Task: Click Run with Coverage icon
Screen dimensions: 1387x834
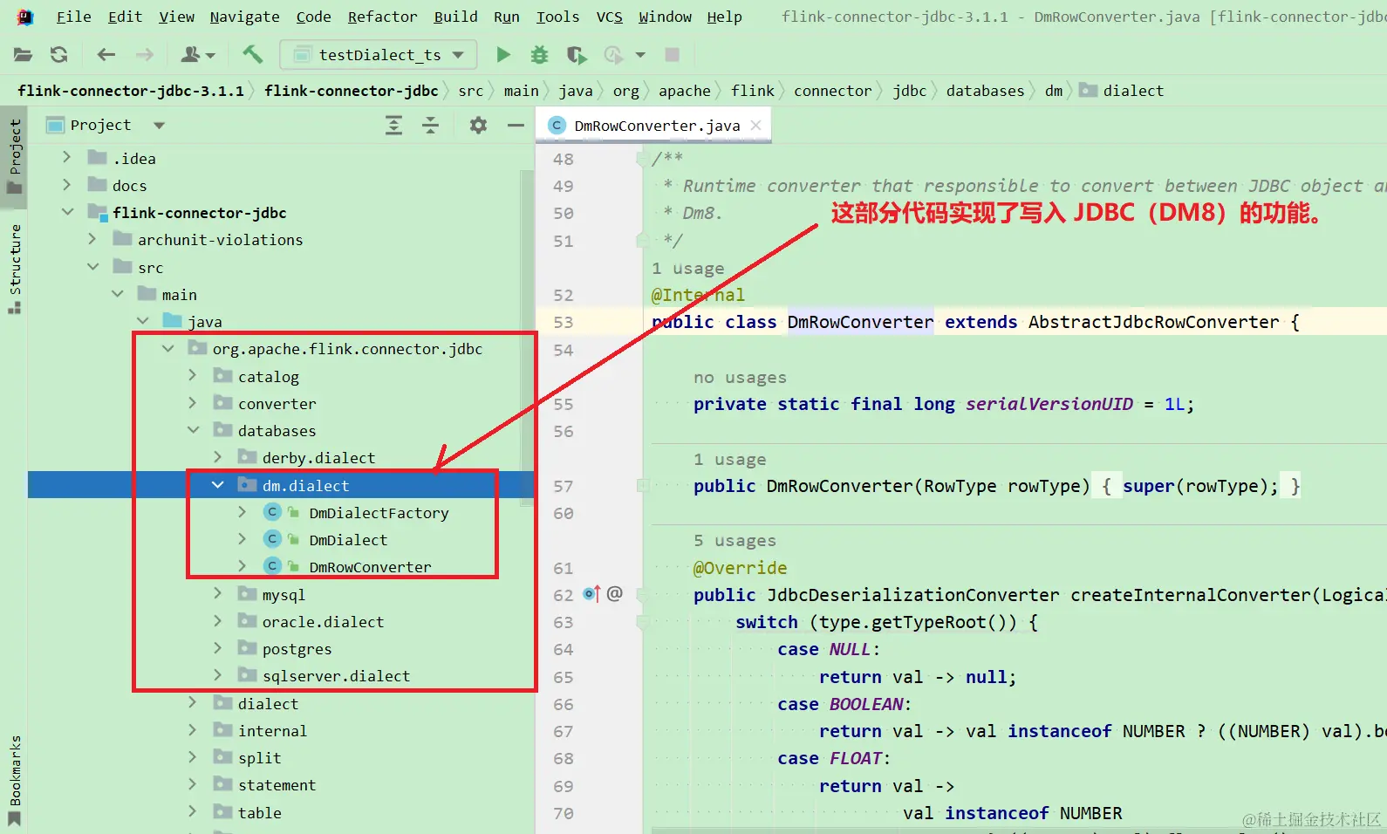Action: 577,55
